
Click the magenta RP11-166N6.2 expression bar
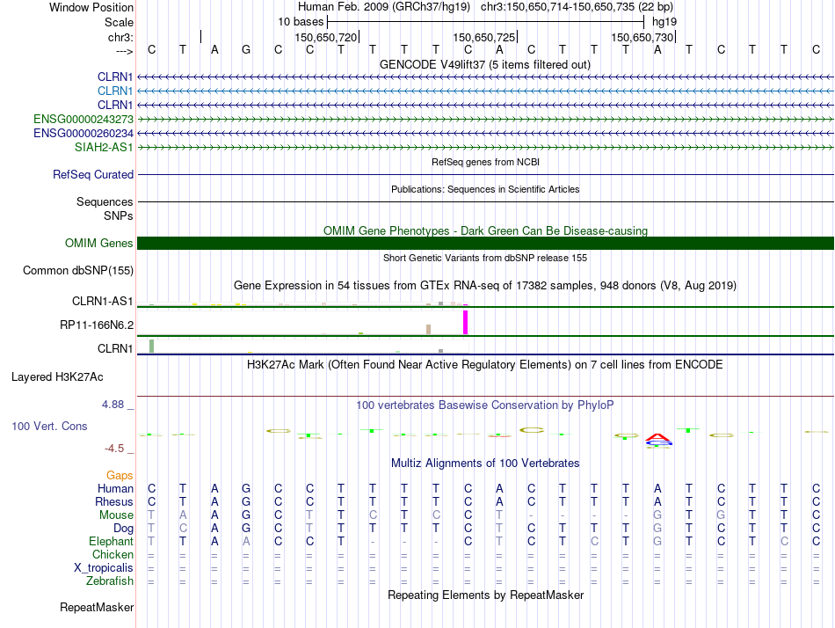(466, 323)
